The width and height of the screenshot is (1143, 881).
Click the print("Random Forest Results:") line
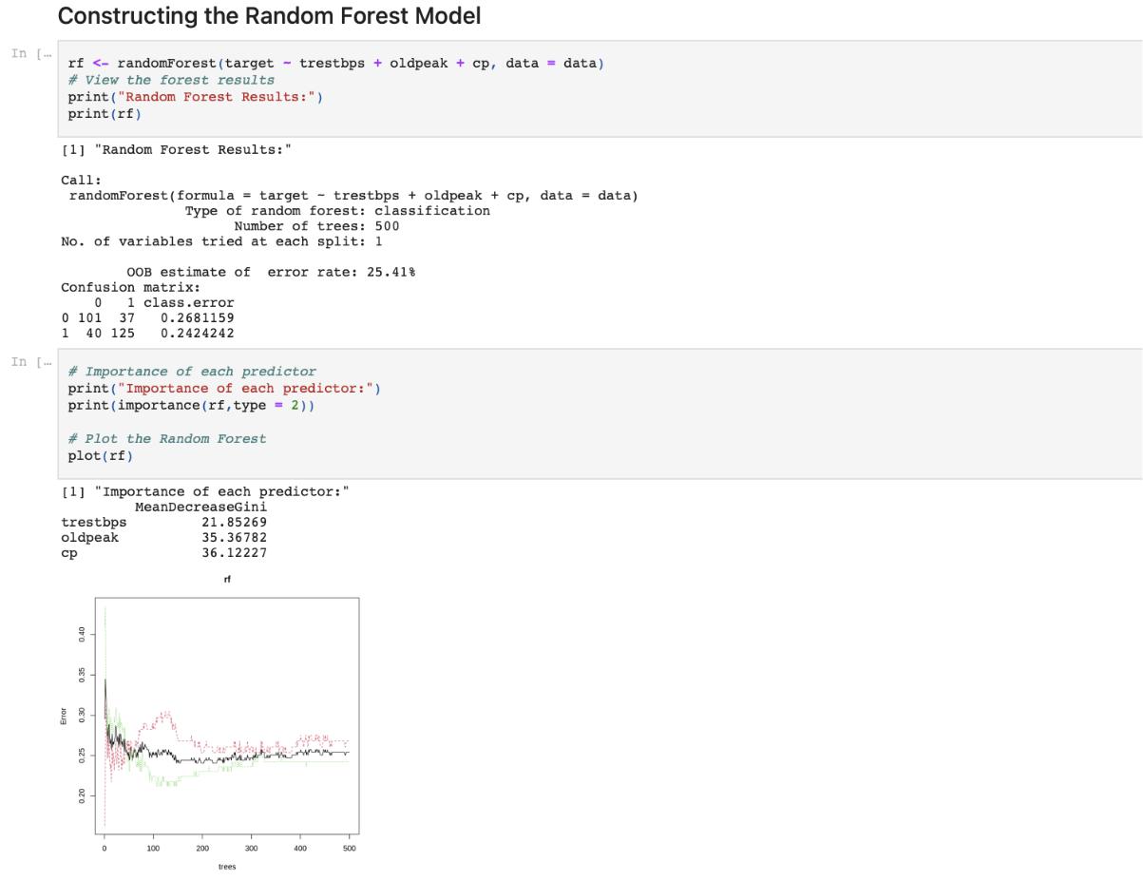[x=196, y=97]
